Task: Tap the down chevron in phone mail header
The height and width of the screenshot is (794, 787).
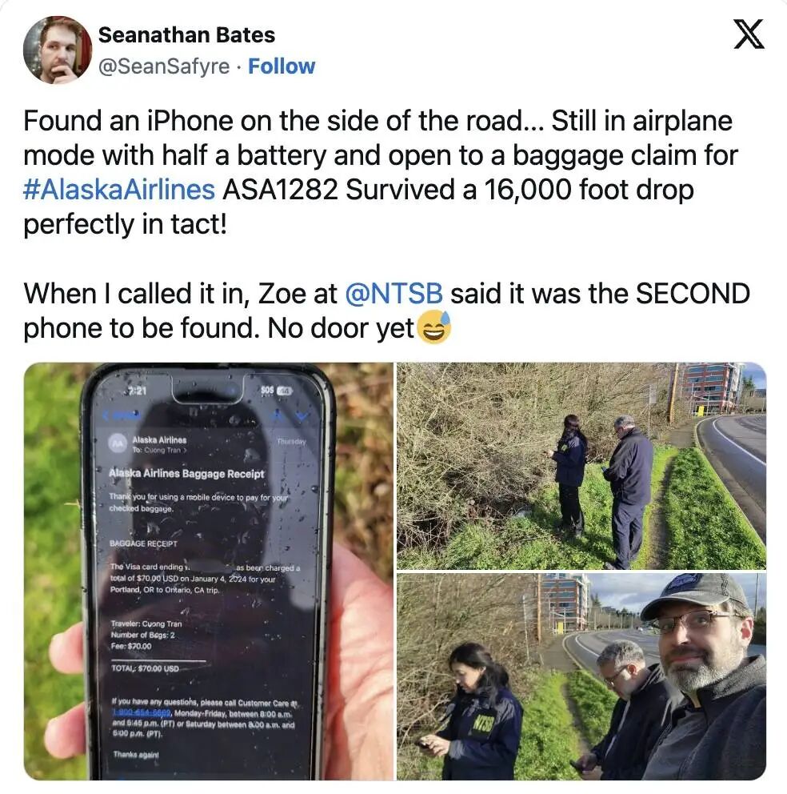Action: (302, 416)
